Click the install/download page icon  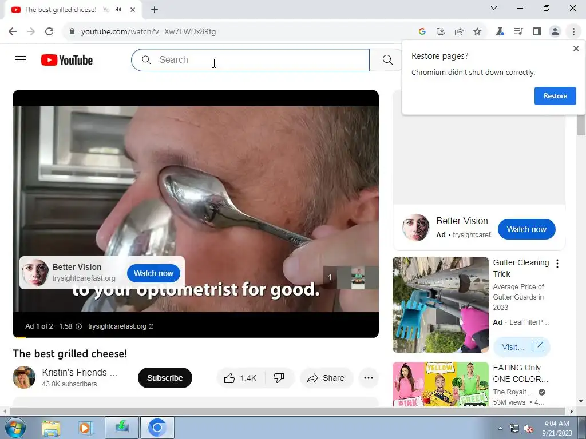pyautogui.click(x=441, y=32)
